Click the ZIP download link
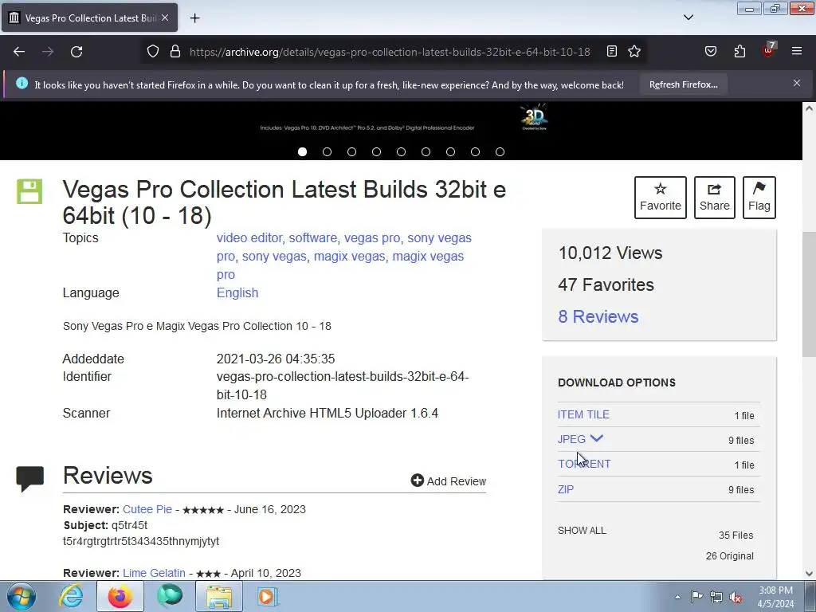Image resolution: width=816 pixels, height=612 pixels. point(566,489)
